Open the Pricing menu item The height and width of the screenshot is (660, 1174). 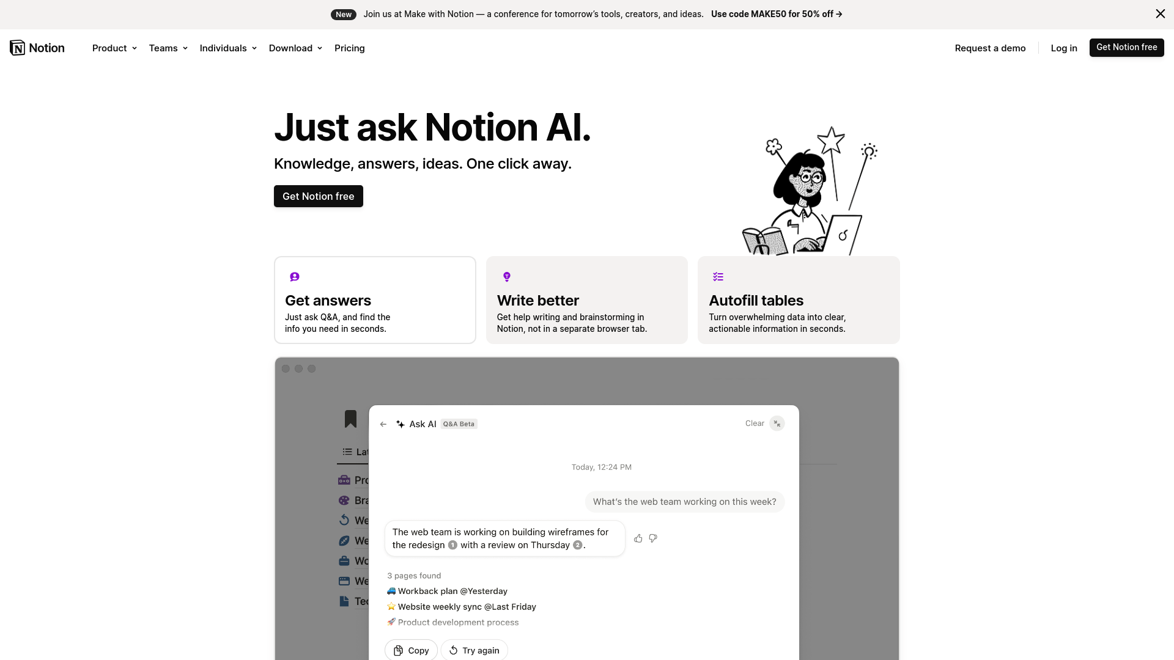pyautogui.click(x=349, y=48)
